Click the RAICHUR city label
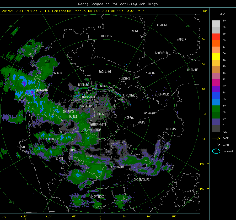236x220 pixels. [x=193, y=70]
